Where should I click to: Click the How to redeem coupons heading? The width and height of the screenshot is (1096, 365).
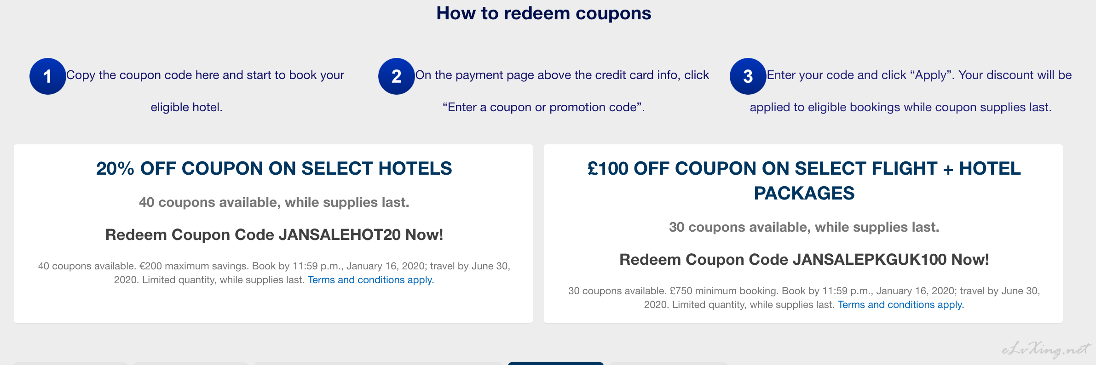tap(544, 13)
